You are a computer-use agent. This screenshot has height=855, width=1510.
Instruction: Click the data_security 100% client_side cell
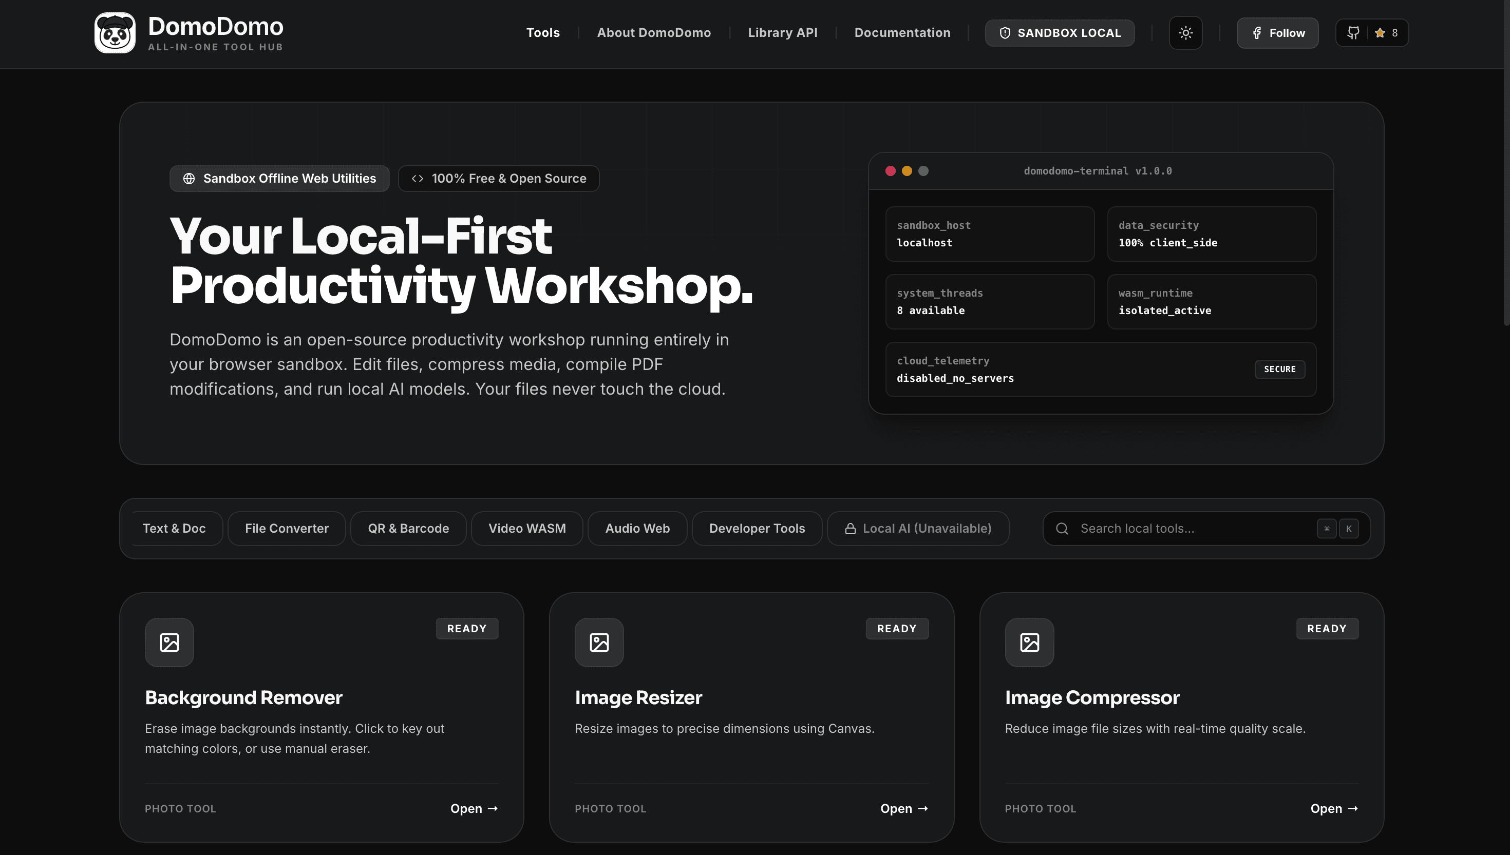click(1212, 234)
